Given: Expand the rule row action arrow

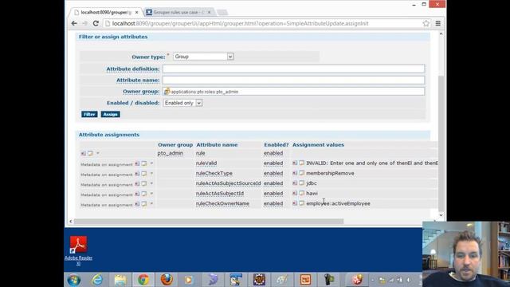Looking at the screenshot, I should point(97,153).
